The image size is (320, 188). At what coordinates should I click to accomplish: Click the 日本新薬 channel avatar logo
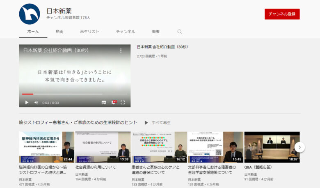tap(30, 14)
